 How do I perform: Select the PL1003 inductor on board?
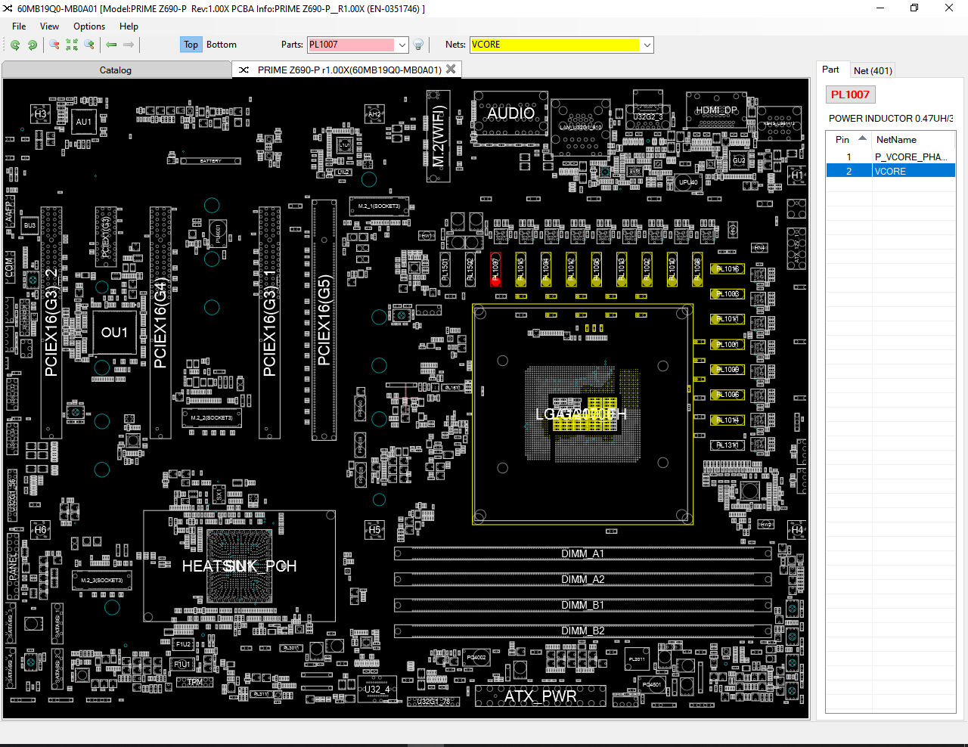728,294
